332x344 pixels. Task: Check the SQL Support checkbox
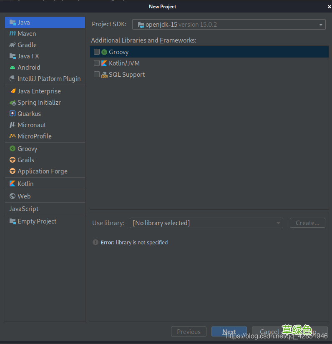(97, 74)
